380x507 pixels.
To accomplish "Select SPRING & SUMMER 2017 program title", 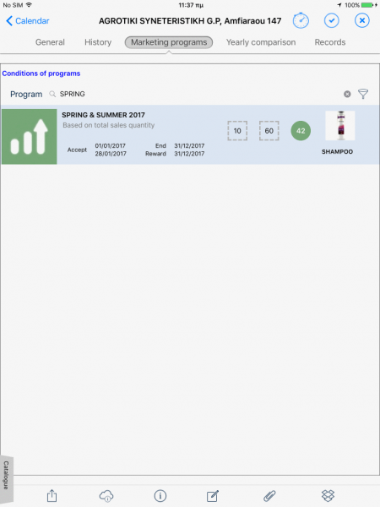I will (103, 115).
